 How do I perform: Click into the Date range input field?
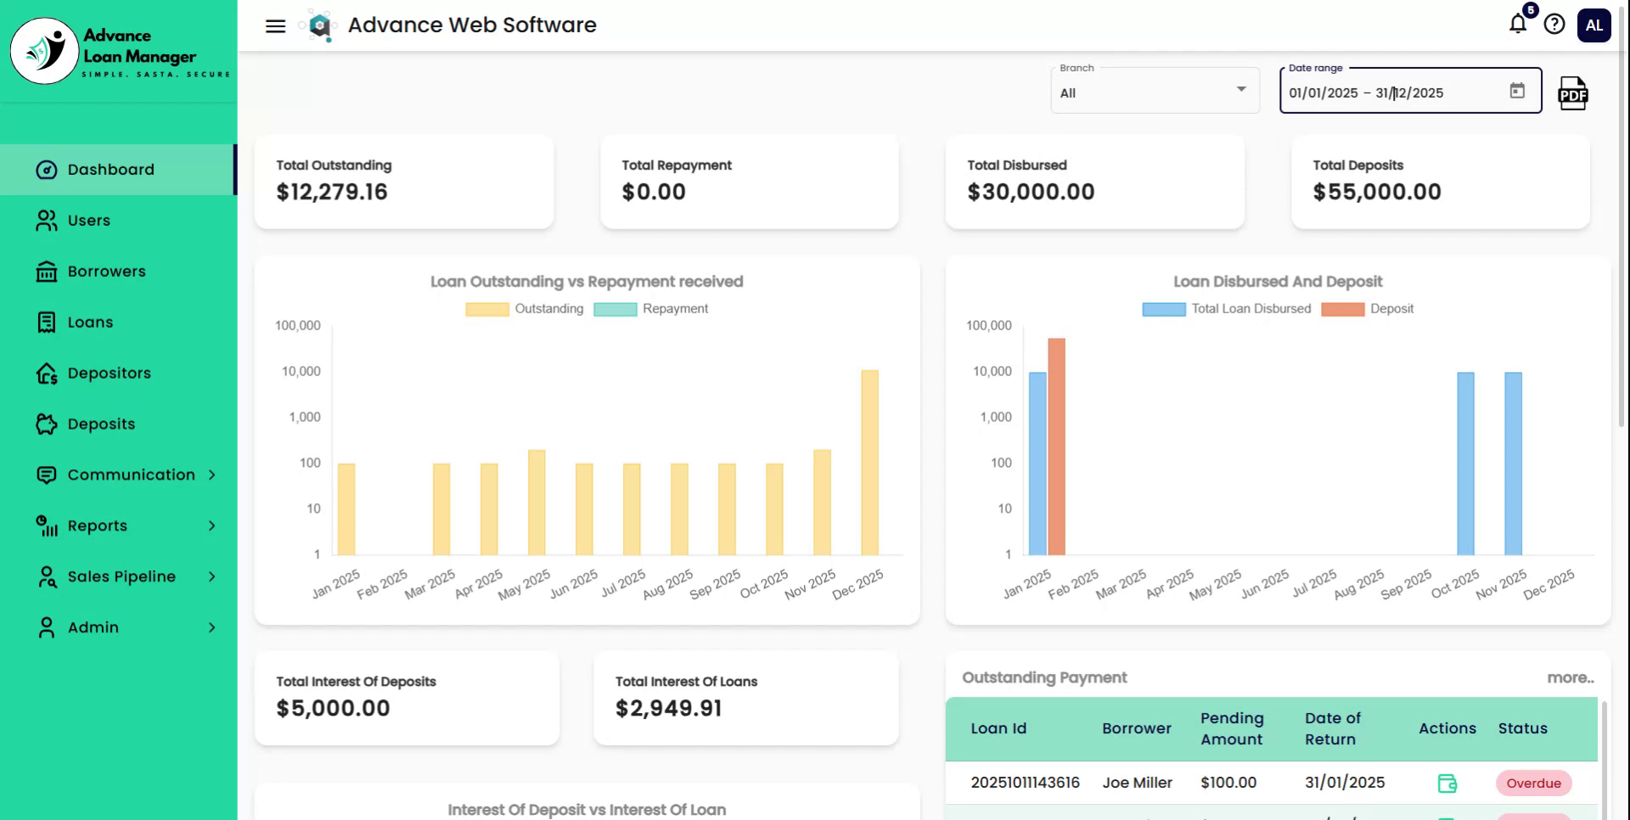point(1392,93)
